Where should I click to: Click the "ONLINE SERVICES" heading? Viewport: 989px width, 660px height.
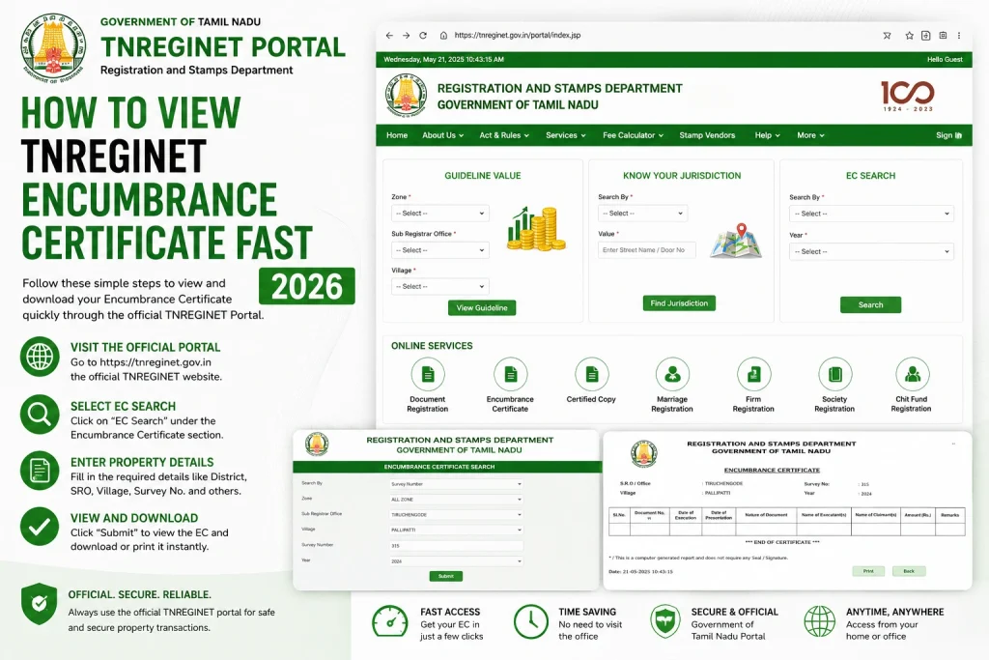tap(432, 346)
